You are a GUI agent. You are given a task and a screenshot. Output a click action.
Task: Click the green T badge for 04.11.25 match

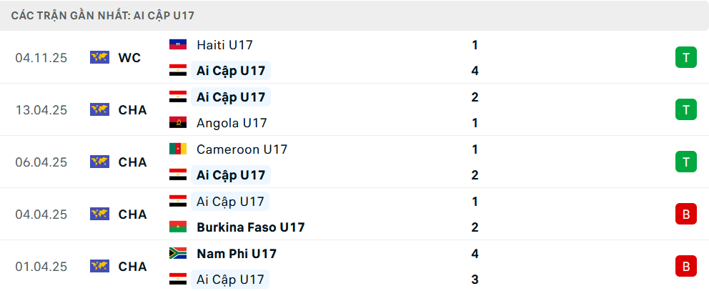pyautogui.click(x=685, y=58)
